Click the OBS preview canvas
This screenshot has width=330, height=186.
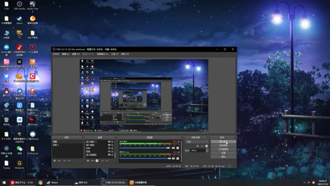144,95
